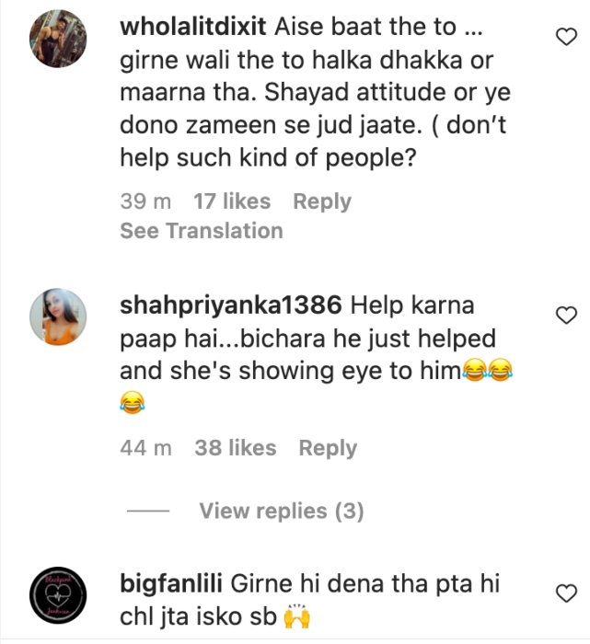Screen dimensions: 590x644
Task: Select the 'Girne hi dena tha' comment text
Action: tap(310, 600)
